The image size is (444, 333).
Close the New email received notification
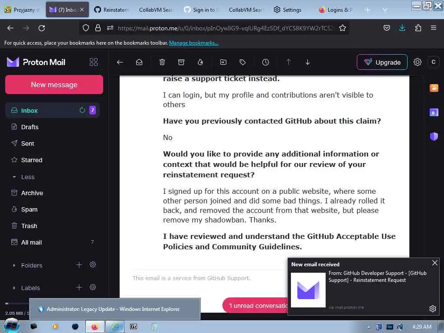pos(434,263)
